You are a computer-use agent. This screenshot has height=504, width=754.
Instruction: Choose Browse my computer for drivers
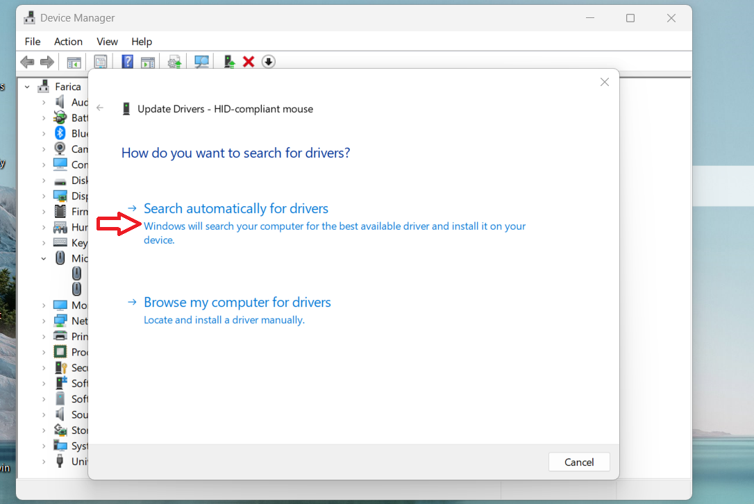coord(237,302)
